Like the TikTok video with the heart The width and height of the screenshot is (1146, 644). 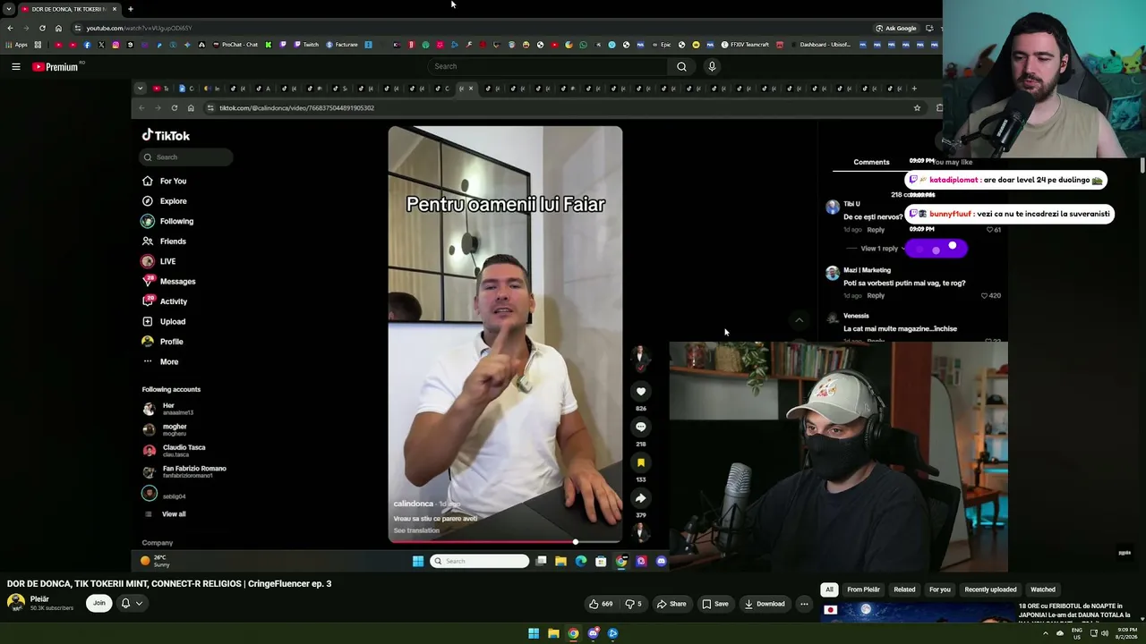pos(641,391)
